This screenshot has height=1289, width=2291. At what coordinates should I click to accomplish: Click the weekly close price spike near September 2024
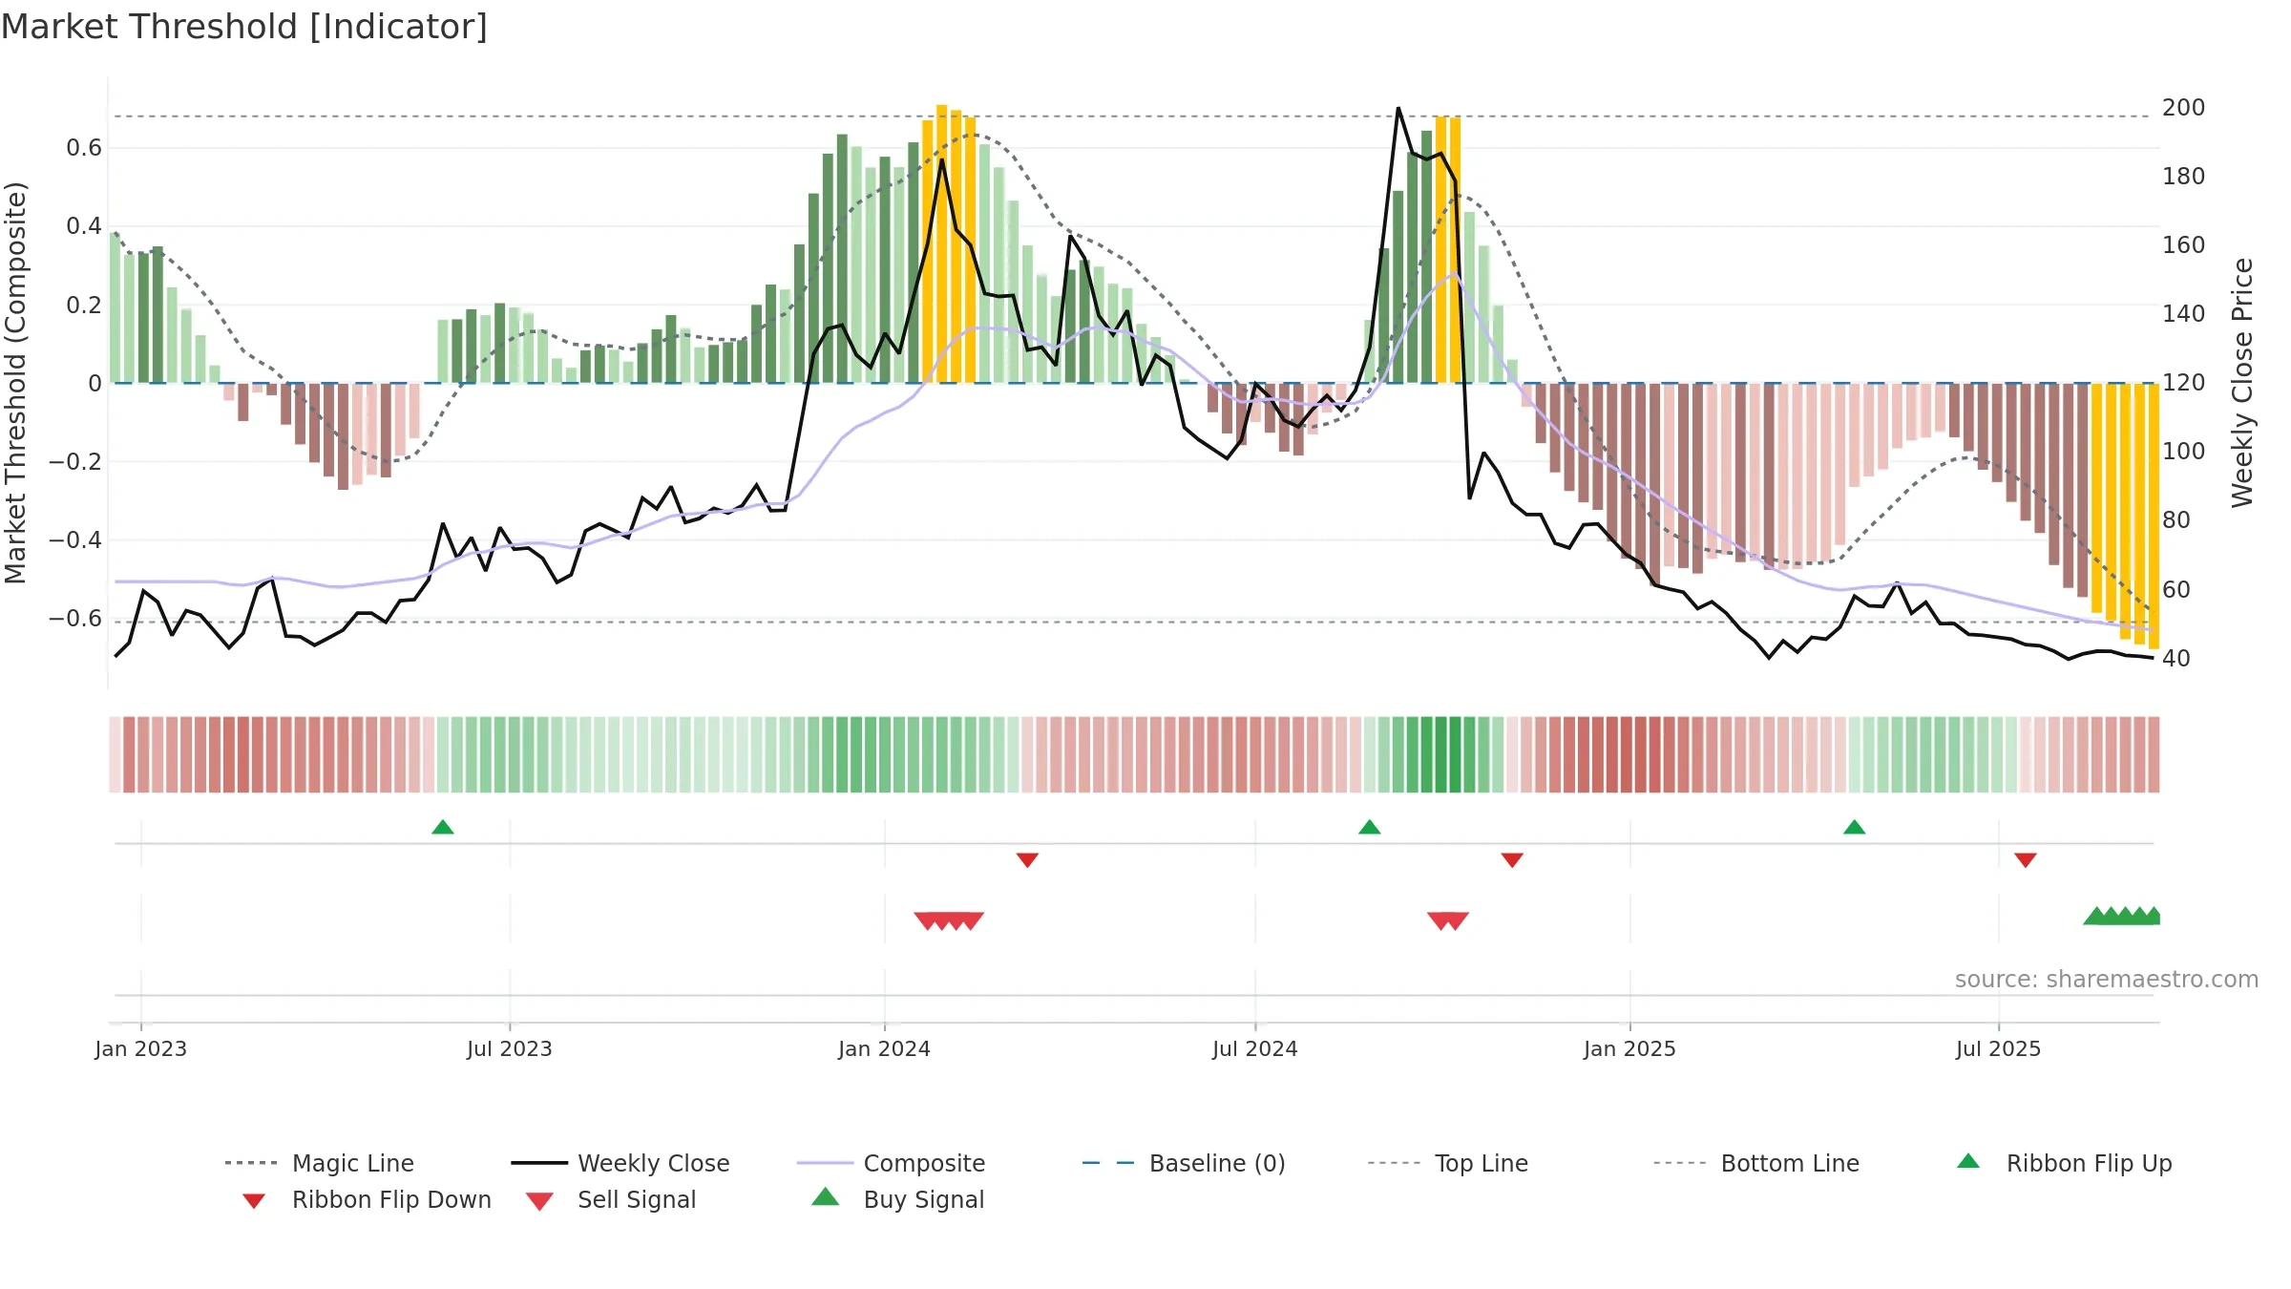pyautogui.click(x=1398, y=109)
